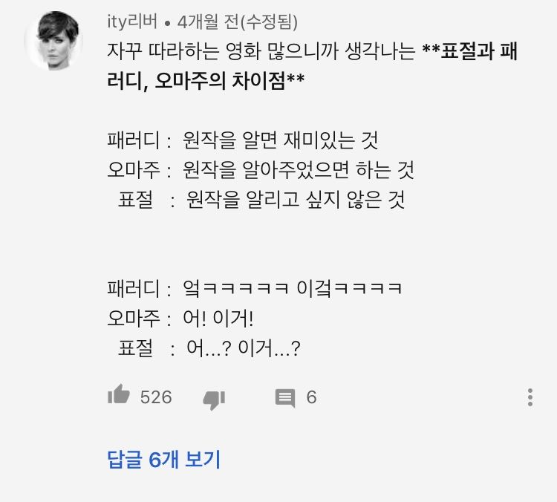The height and width of the screenshot is (502, 557).
Task: Click the reply count number 6
Action: click(311, 397)
